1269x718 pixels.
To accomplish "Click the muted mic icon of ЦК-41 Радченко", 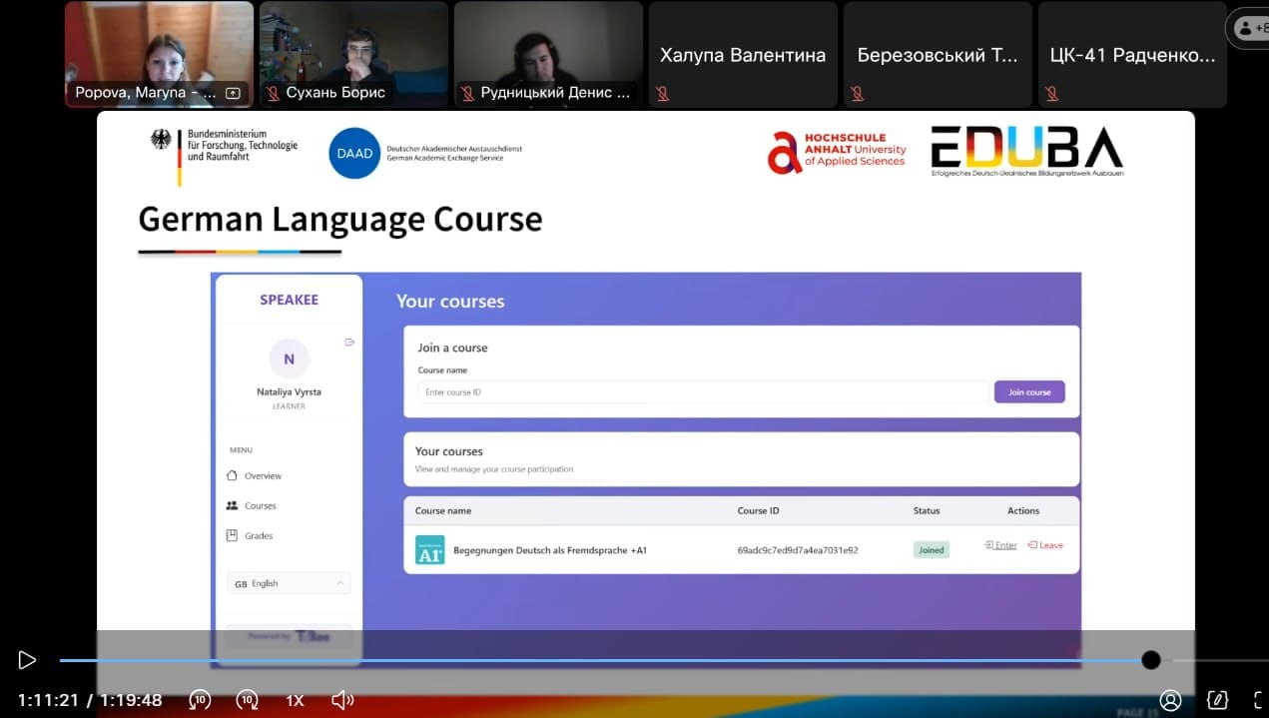I will tap(1050, 93).
